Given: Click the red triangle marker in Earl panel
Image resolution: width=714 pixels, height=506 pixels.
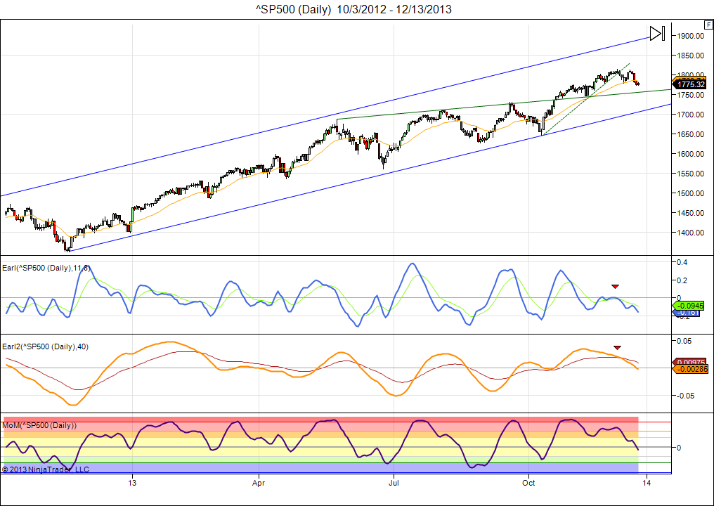Looking at the screenshot, I should 615,286.
